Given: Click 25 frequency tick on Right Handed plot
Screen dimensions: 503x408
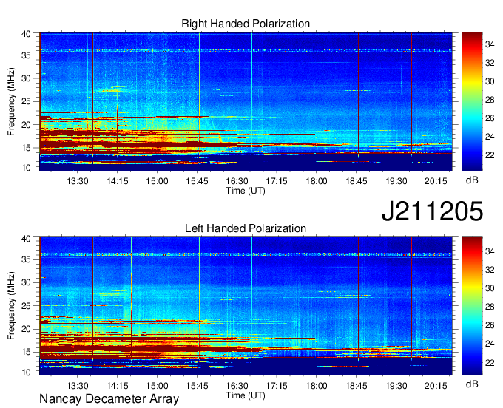Looking at the screenshot, I should click(26, 101).
